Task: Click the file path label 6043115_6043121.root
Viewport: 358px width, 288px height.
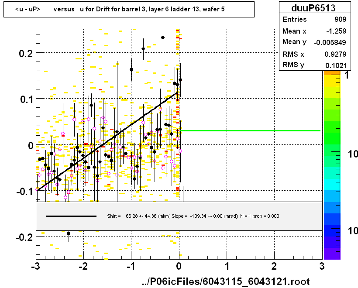Action: [226, 281]
